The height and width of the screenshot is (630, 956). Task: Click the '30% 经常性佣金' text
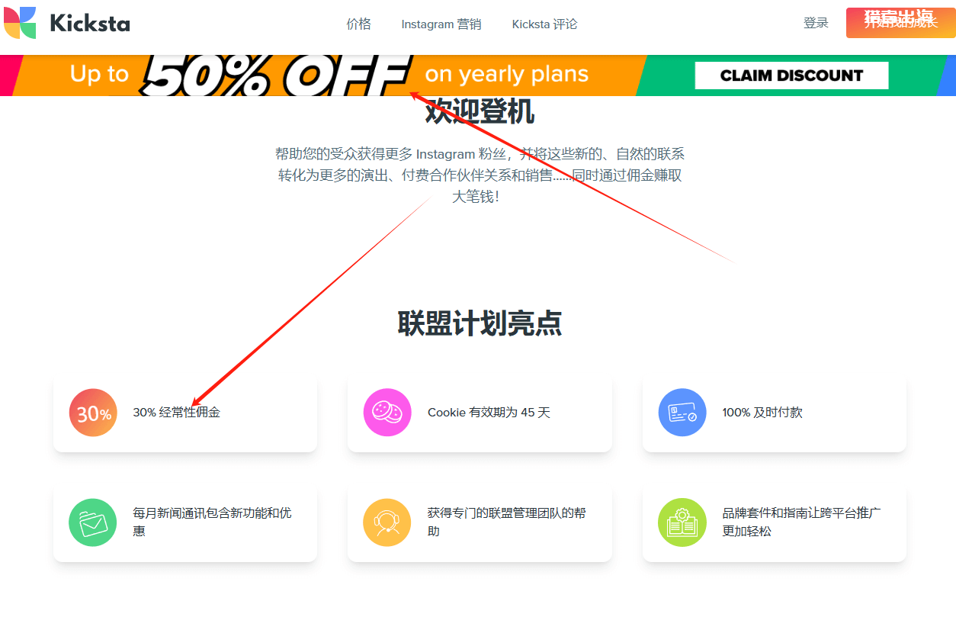coord(176,413)
